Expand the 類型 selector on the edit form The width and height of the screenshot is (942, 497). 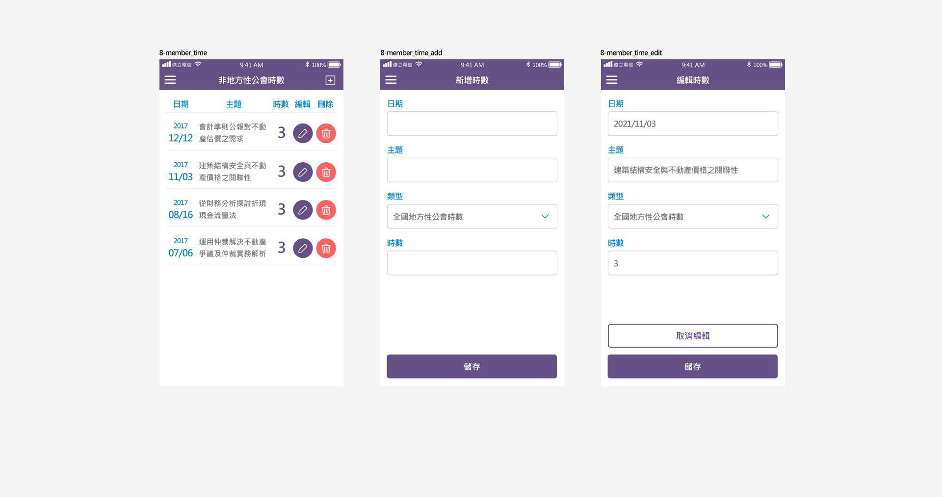coord(765,216)
